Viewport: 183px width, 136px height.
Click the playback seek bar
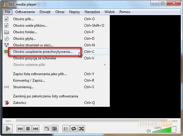(89, 121)
